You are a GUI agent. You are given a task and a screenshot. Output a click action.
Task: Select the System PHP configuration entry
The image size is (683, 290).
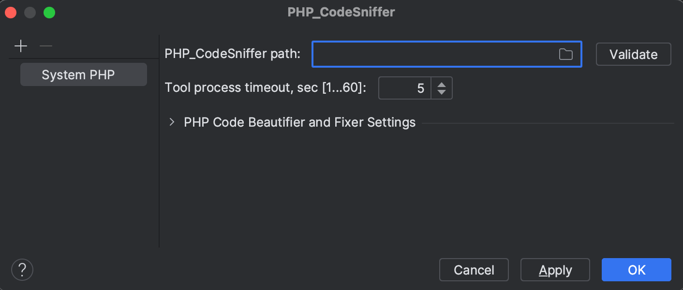pyautogui.click(x=84, y=74)
